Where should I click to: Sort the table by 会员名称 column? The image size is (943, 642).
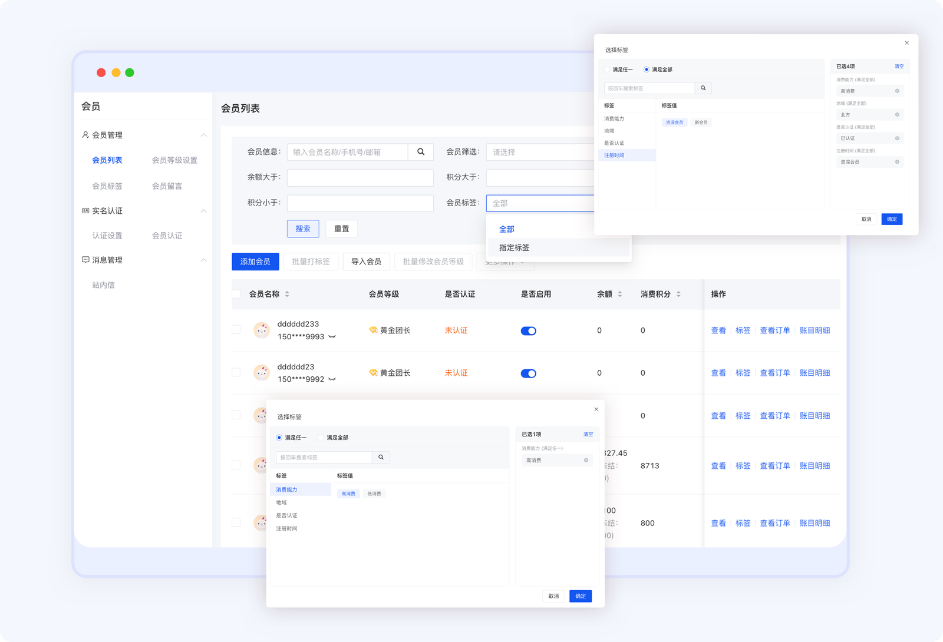click(287, 294)
